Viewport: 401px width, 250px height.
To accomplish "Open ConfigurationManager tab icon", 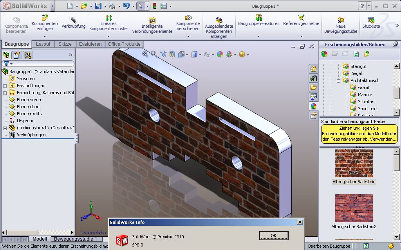I will pyautogui.click(x=28, y=55).
